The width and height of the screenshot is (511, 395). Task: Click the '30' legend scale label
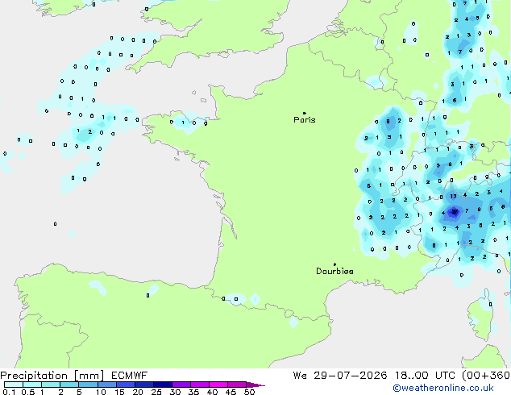(175, 392)
